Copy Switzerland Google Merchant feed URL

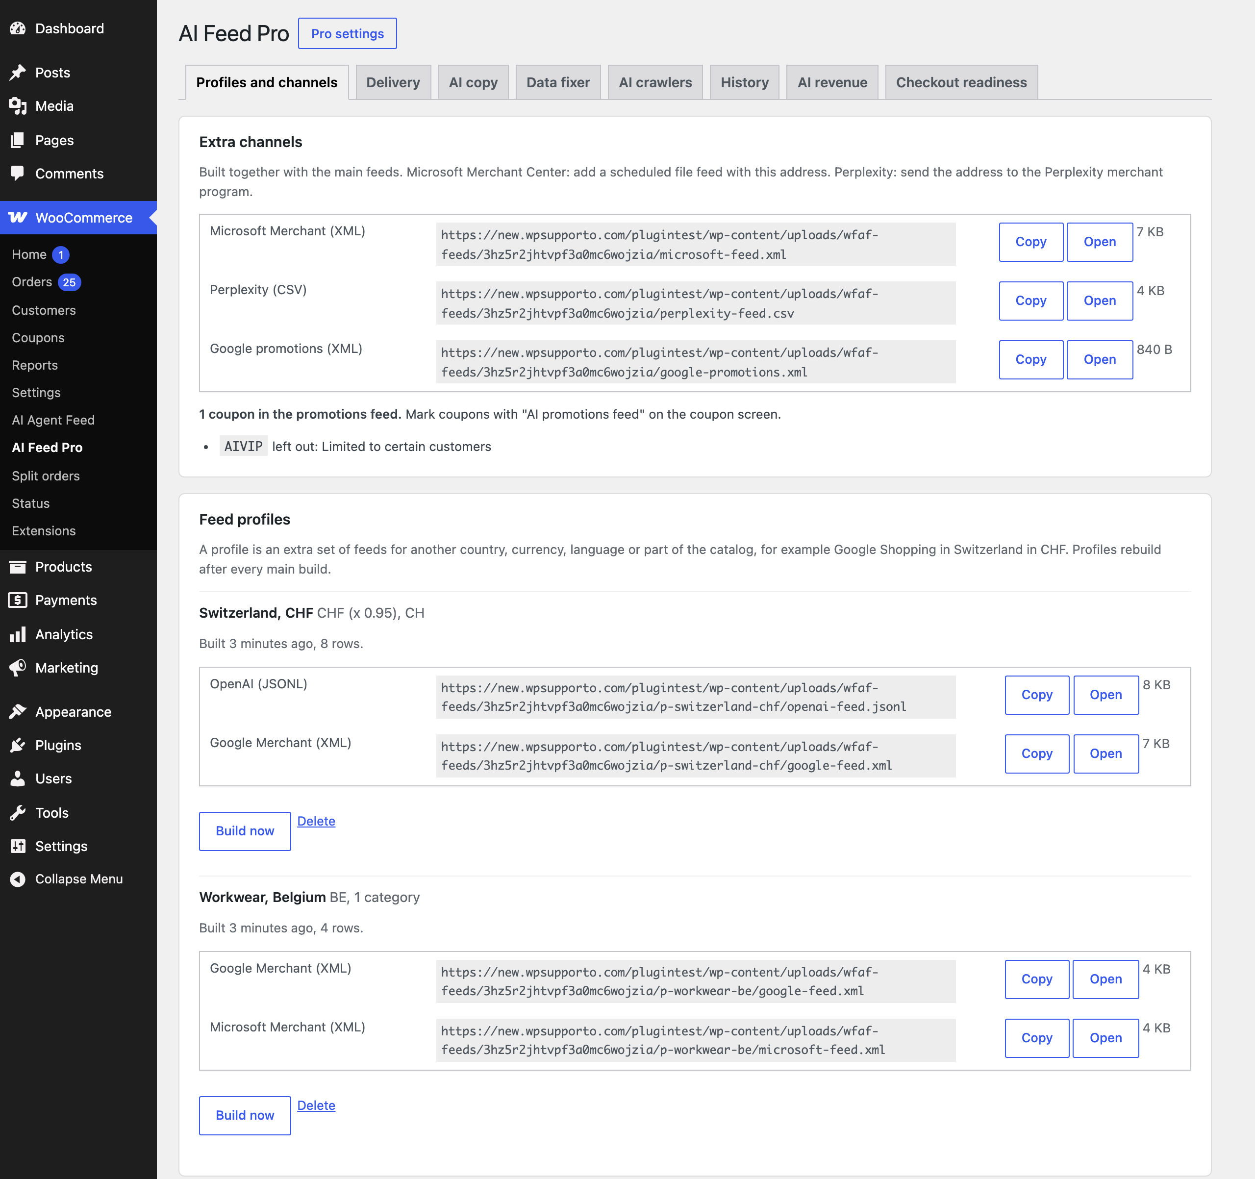[x=1036, y=753]
